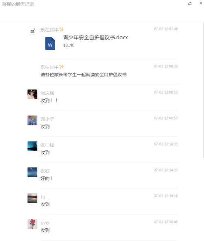The width and height of the screenshot is (204, 241).
Task: Click 泥小子 profile avatar
Action: click(x=32, y=120)
